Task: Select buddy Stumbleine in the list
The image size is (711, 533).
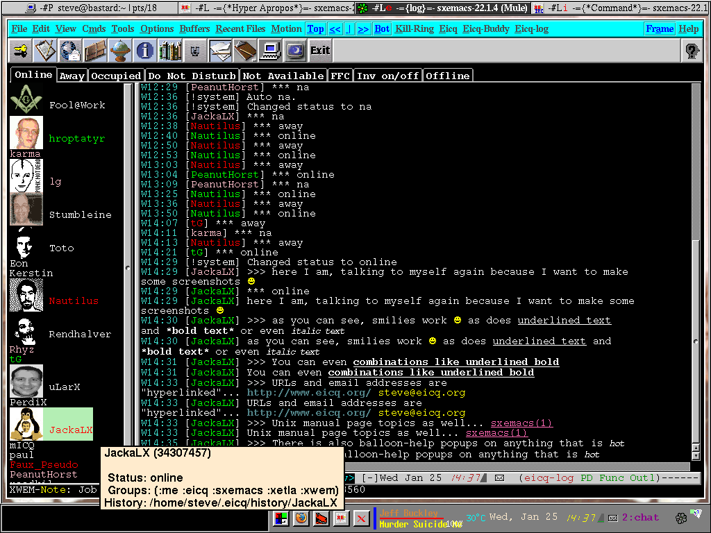Action: tap(81, 215)
